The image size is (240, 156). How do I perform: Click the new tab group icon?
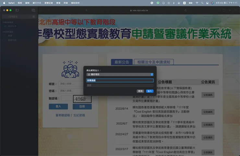click(x=33, y=10)
